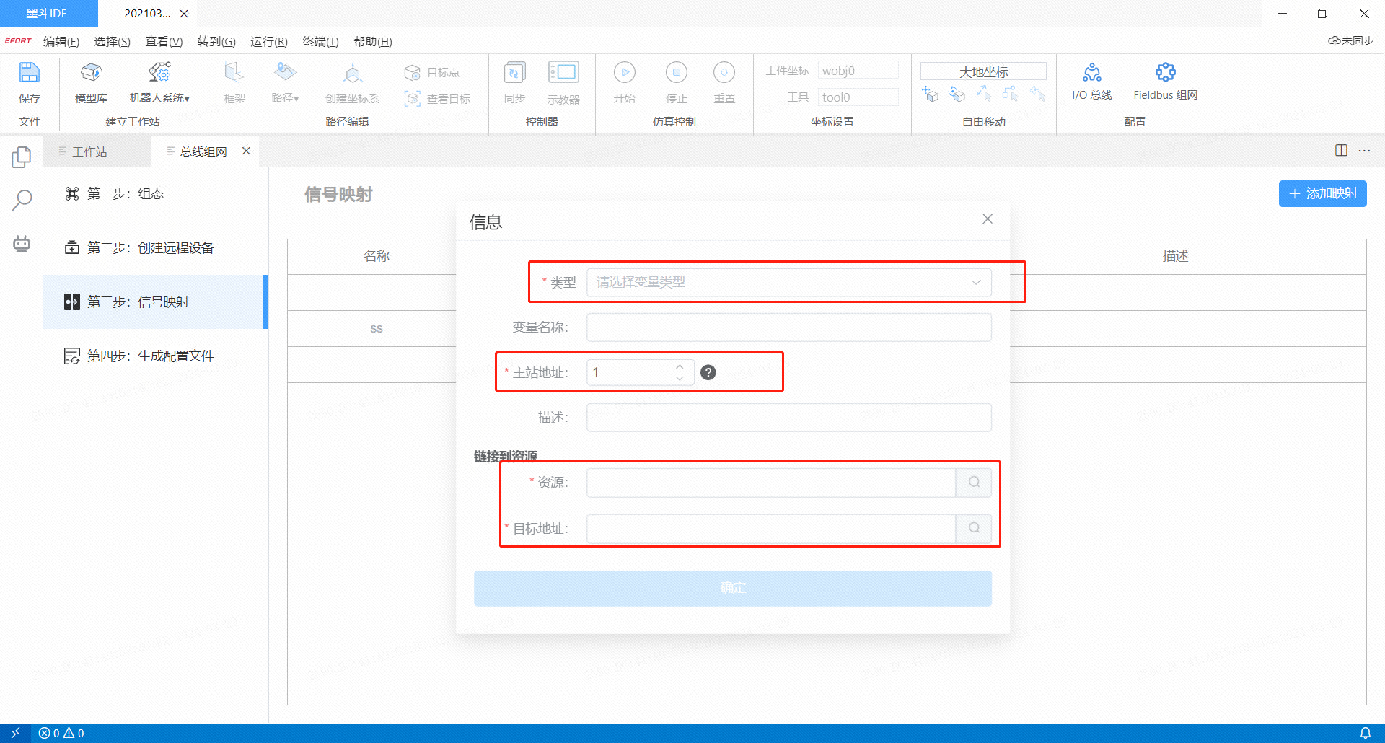Open the 大地坐标 coordinate selector

983,71
